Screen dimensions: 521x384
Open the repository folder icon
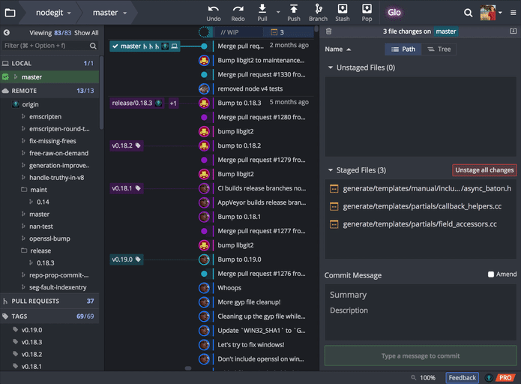point(10,13)
